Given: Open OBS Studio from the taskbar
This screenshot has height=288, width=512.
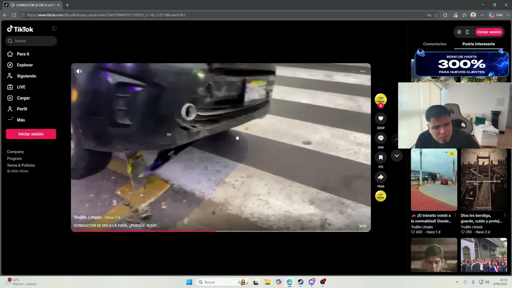Looking at the screenshot, I should (322, 282).
